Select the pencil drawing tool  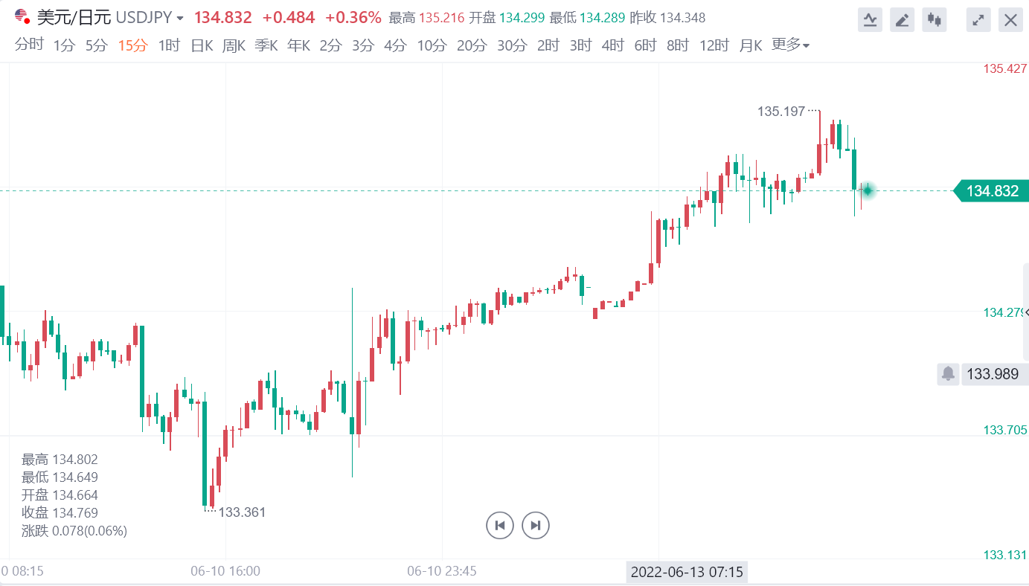point(902,19)
